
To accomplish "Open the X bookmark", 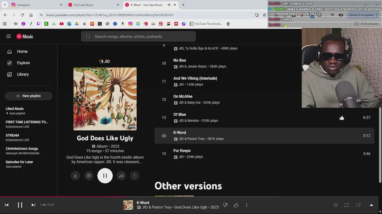I will (100, 24).
